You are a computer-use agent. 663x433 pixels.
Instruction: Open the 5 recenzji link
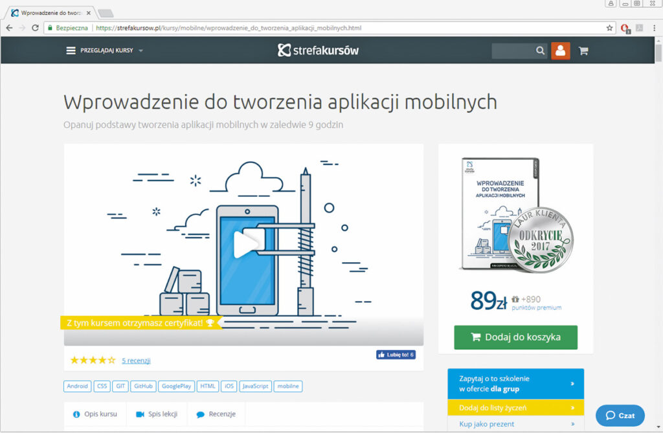pyautogui.click(x=136, y=361)
